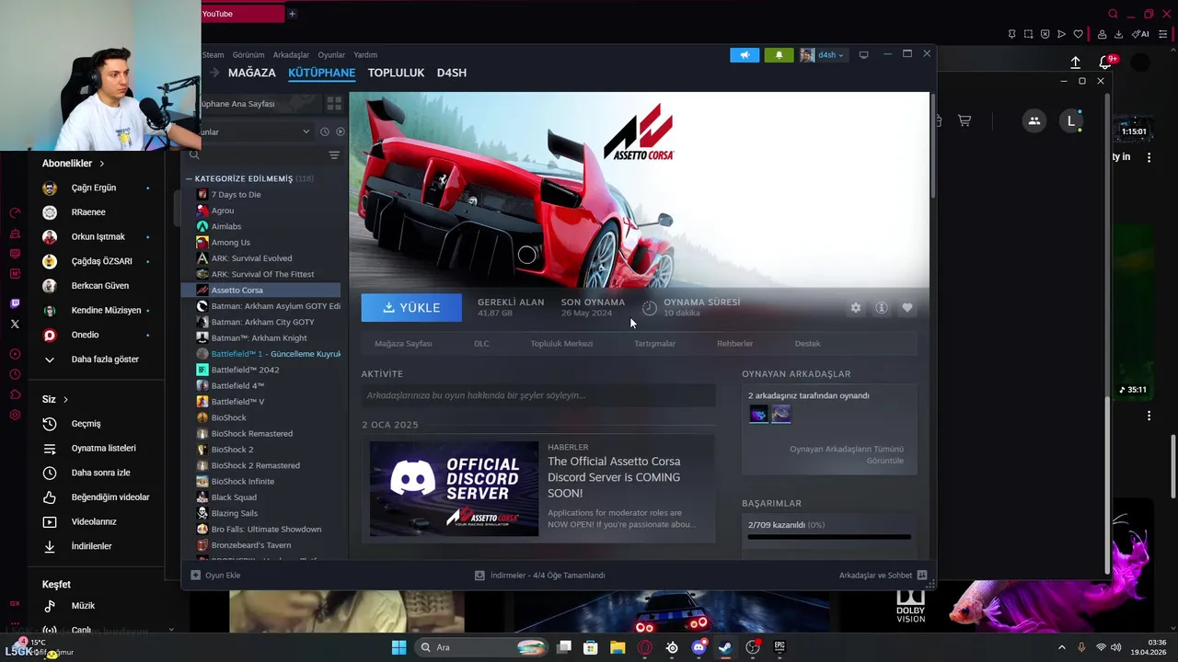This screenshot has height=662, width=1178.
Task: Open Steam notifications bell
Action: [x=779, y=55]
